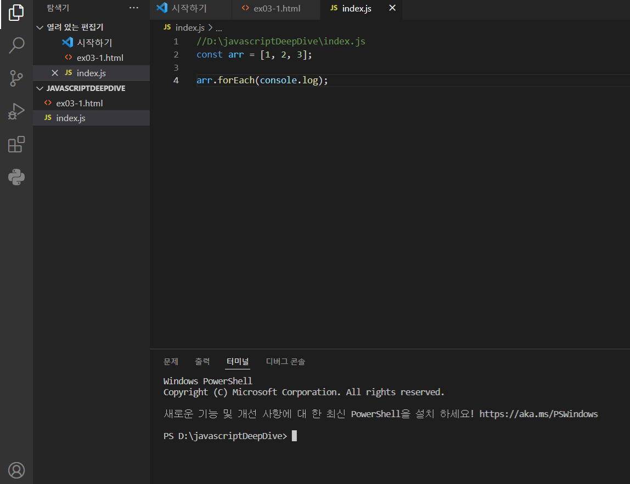This screenshot has width=630, height=484.
Task: Open the Python extension view
Action: pos(16,177)
